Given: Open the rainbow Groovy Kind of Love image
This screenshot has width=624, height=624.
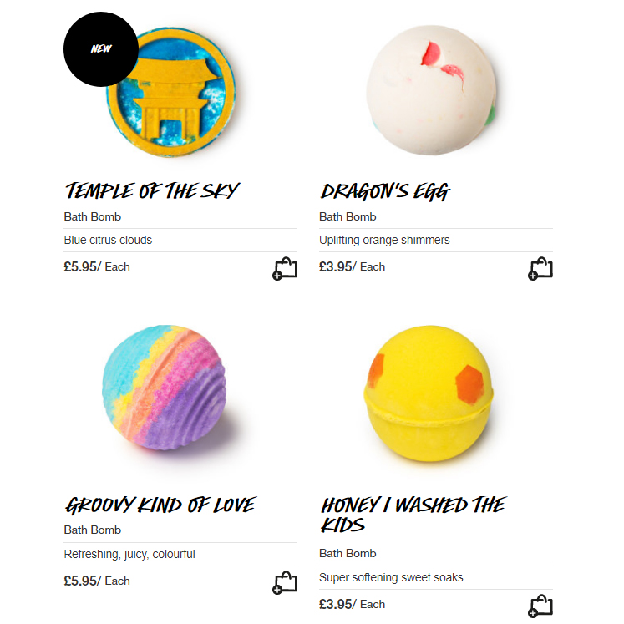Looking at the screenshot, I should (x=164, y=388).
